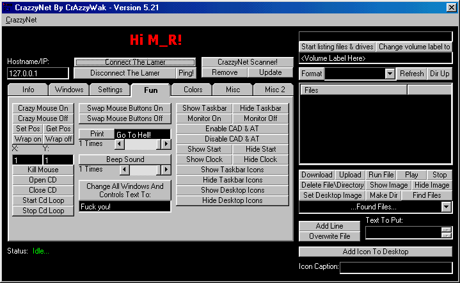This screenshot has height=283, width=460.
Task: Click the Monitor Off button
Action: [260, 118]
